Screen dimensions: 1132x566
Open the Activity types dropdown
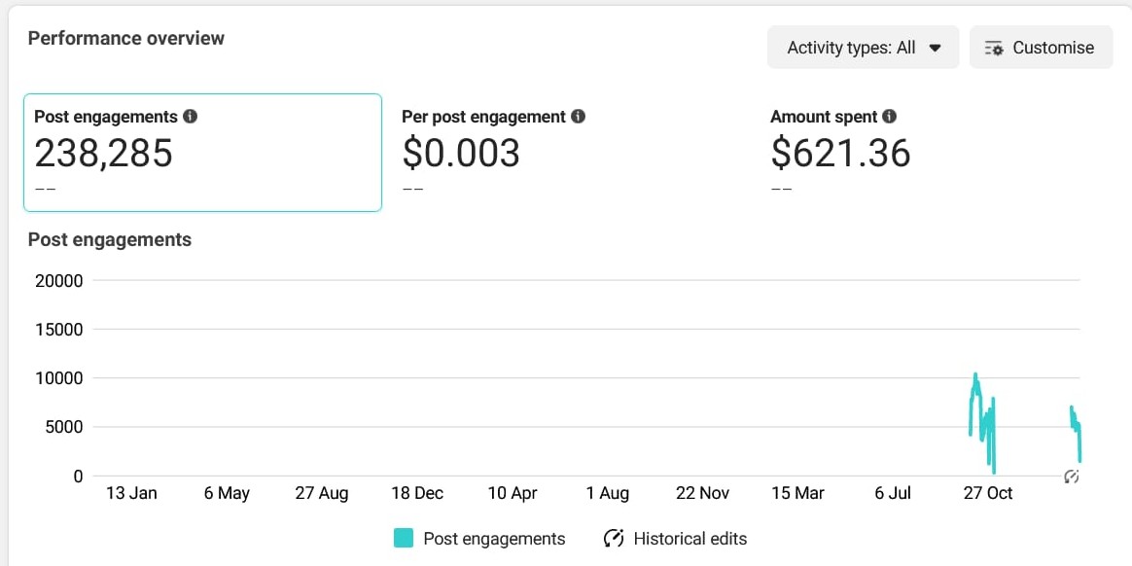click(863, 48)
